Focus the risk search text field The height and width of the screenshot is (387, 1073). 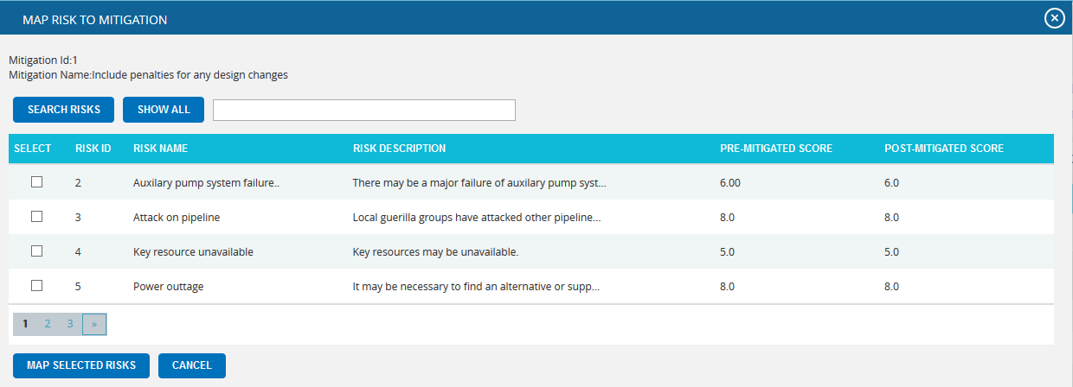tap(364, 110)
